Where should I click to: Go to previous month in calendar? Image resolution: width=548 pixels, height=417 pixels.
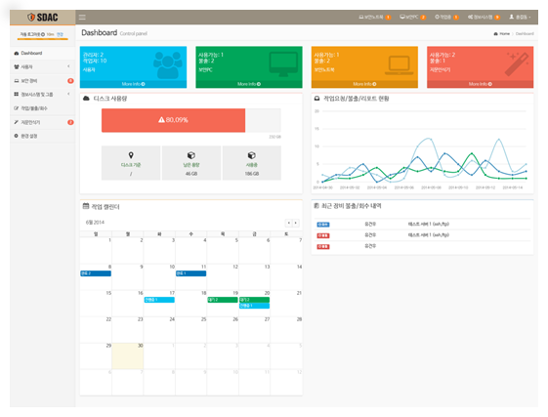pos(289,223)
